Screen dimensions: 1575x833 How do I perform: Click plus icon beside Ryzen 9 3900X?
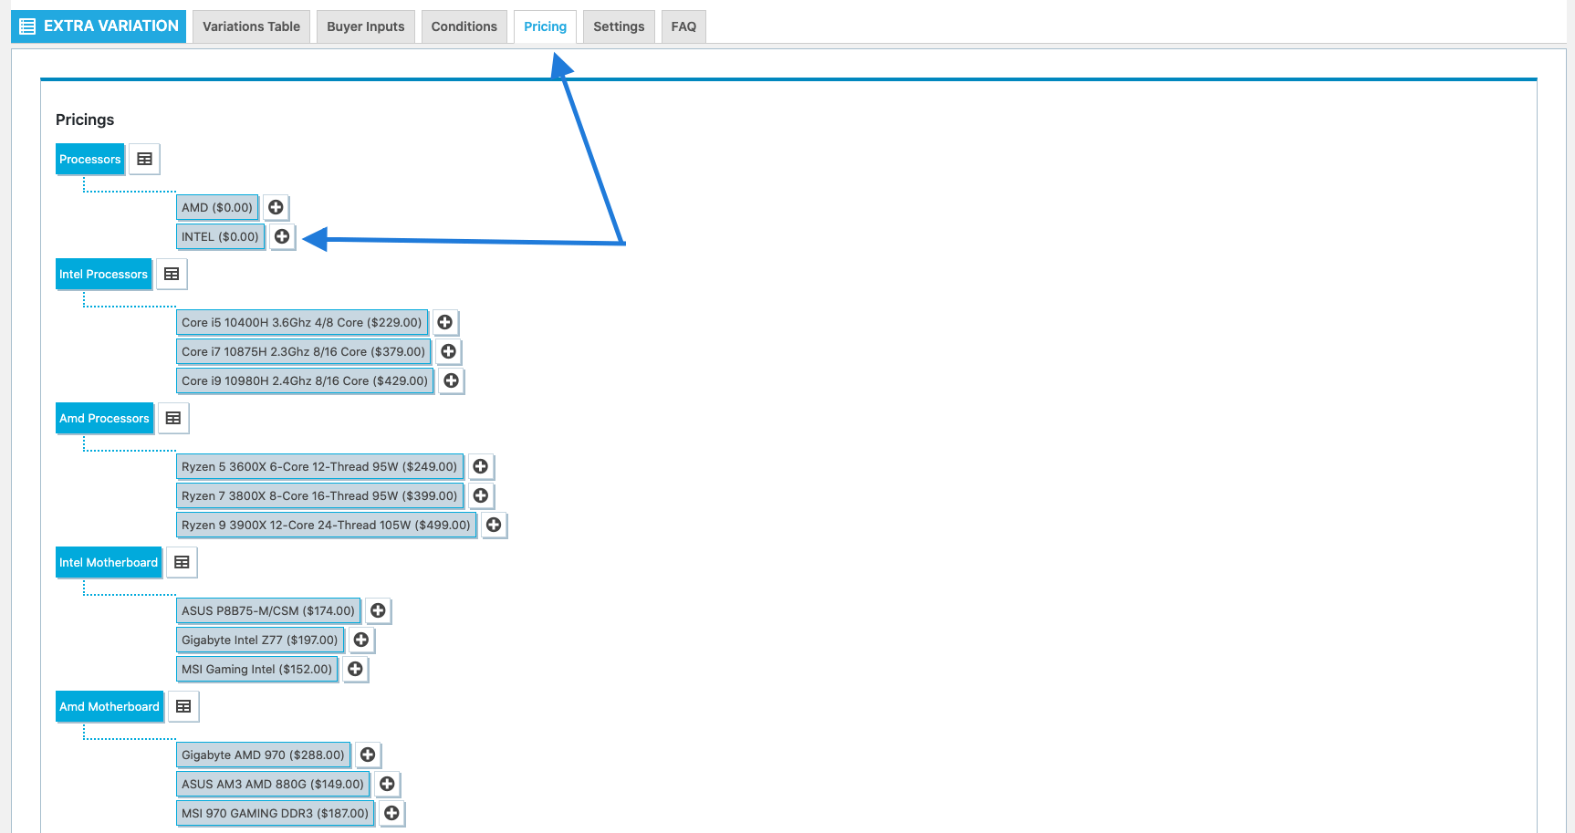click(x=494, y=525)
